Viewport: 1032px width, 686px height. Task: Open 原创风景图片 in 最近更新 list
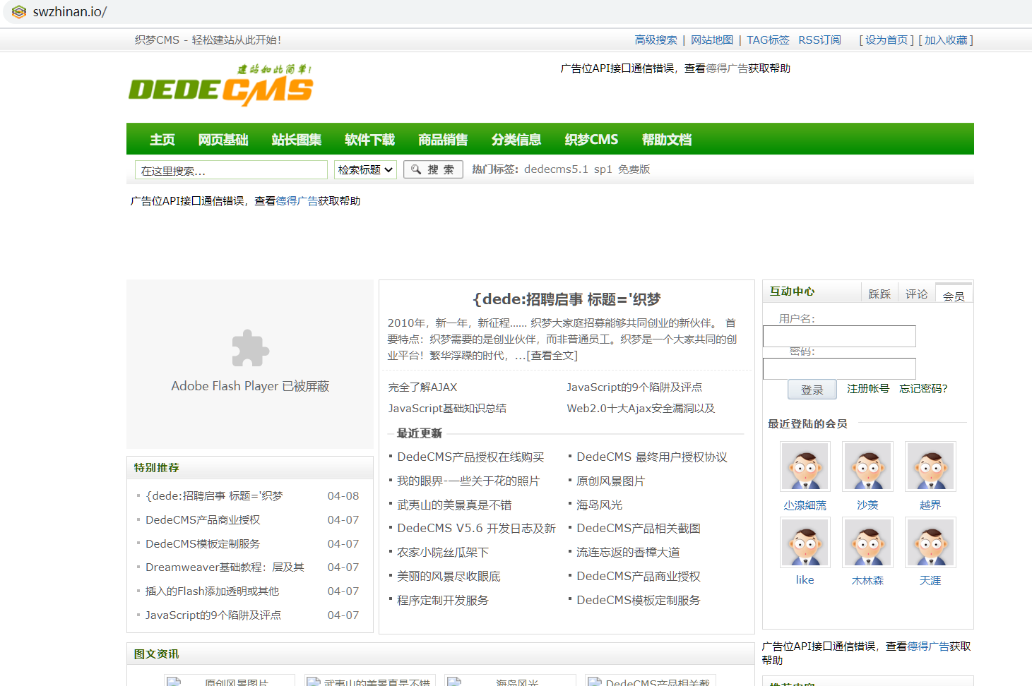point(610,481)
